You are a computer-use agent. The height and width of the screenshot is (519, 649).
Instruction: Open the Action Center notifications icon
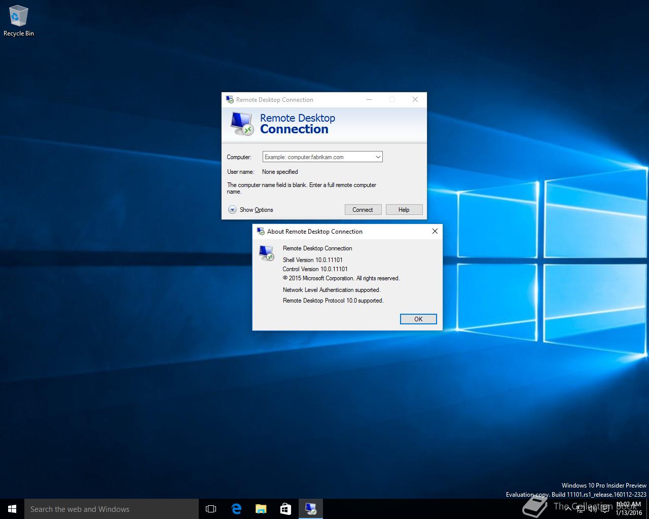coord(605,509)
